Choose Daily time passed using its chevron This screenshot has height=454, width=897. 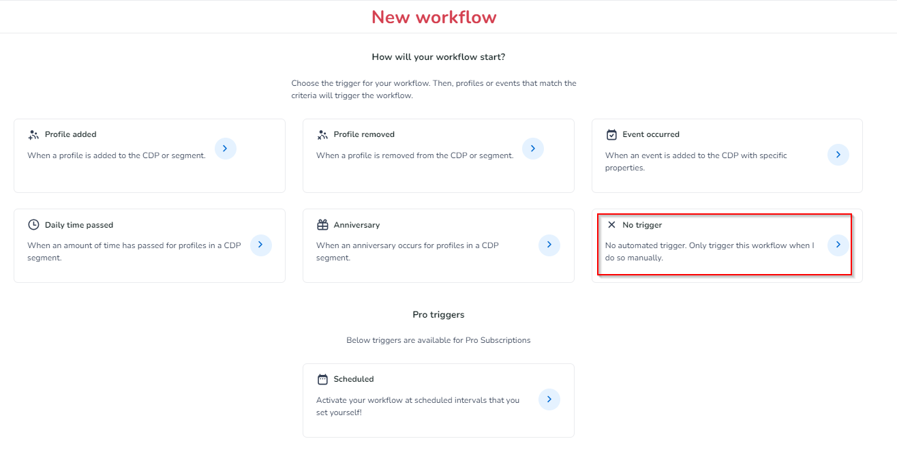click(x=260, y=245)
